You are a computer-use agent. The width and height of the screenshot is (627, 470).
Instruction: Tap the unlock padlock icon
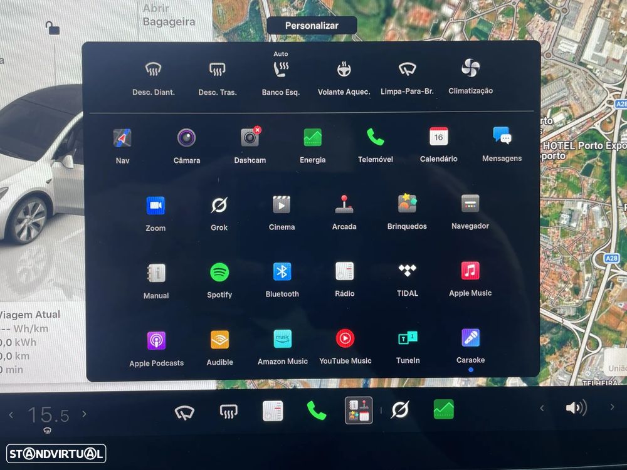click(x=53, y=28)
